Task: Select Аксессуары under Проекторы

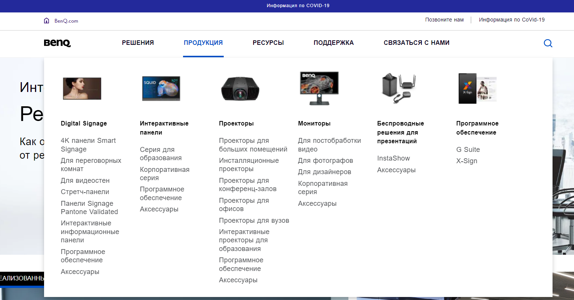Action: pyautogui.click(x=238, y=280)
